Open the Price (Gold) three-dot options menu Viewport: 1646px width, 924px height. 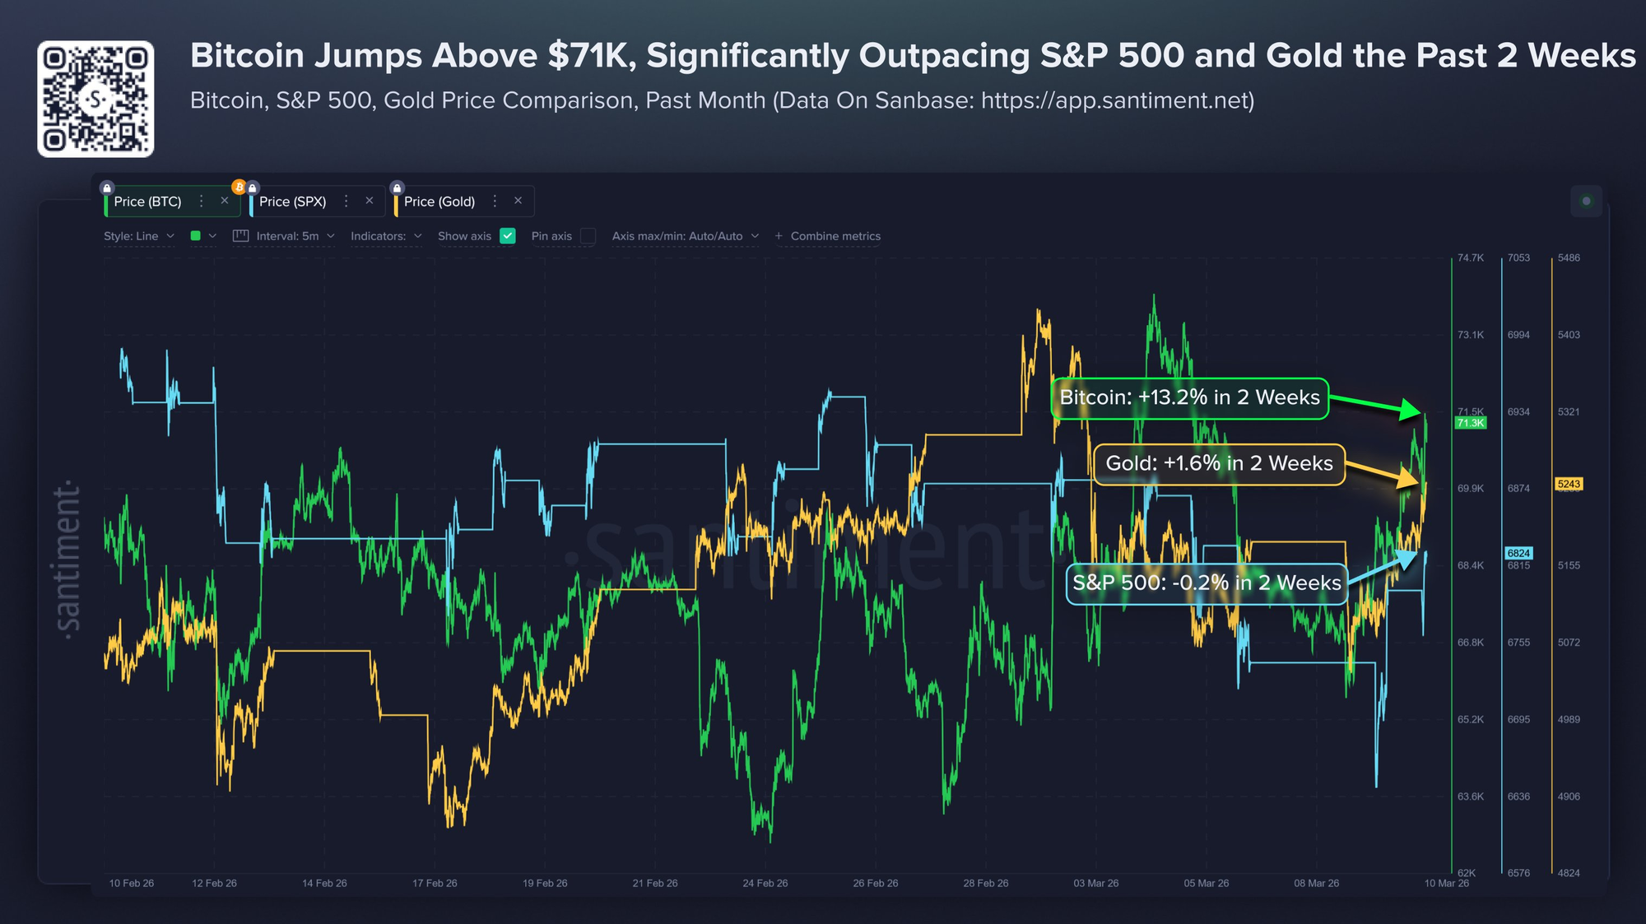pyautogui.click(x=495, y=202)
